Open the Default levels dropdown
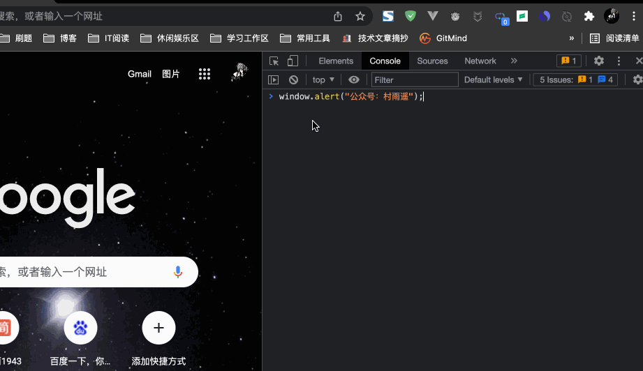The height and width of the screenshot is (371, 643). pyautogui.click(x=493, y=80)
